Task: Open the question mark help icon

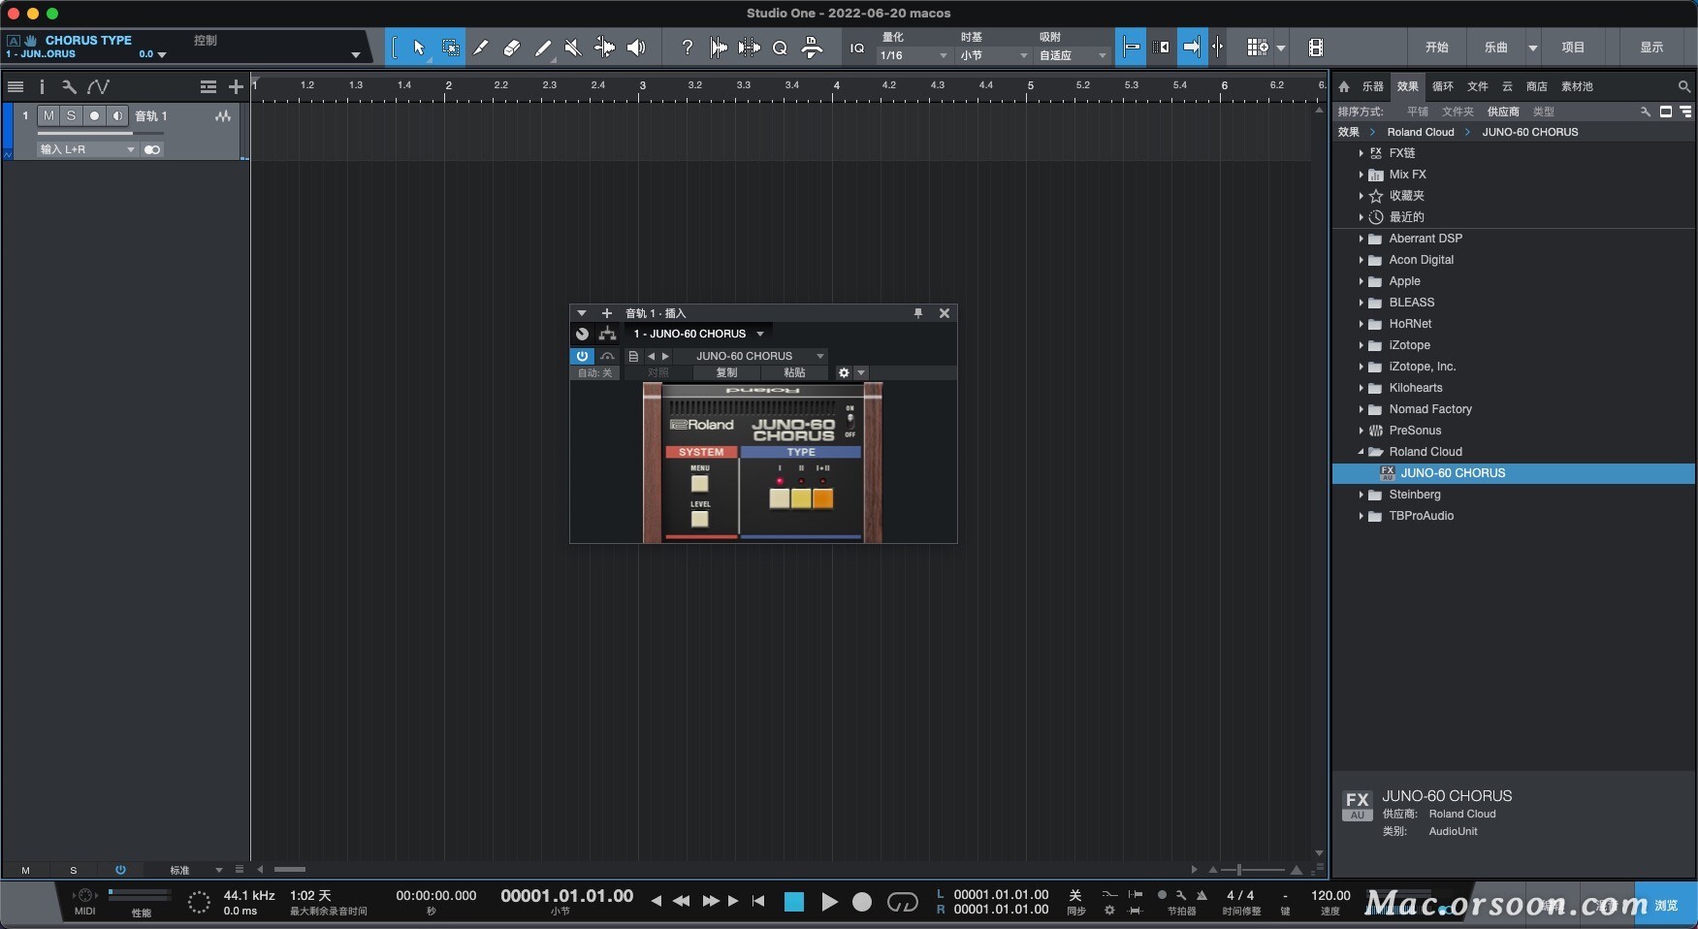Action: [688, 48]
